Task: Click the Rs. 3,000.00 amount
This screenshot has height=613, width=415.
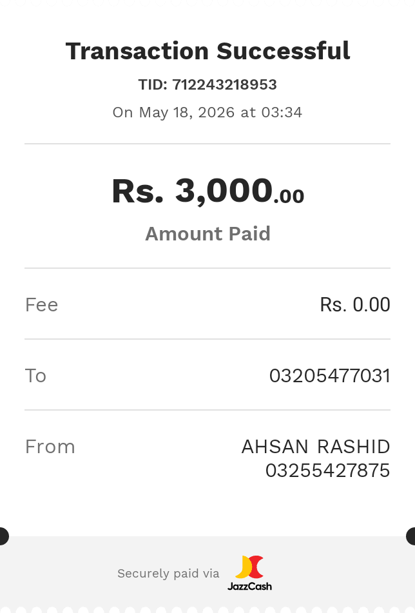Action: point(207,191)
